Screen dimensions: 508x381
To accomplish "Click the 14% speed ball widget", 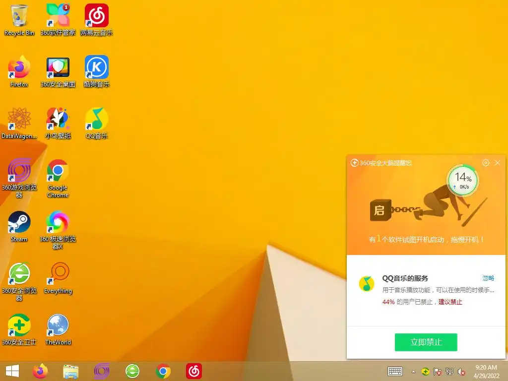I will 462,181.
